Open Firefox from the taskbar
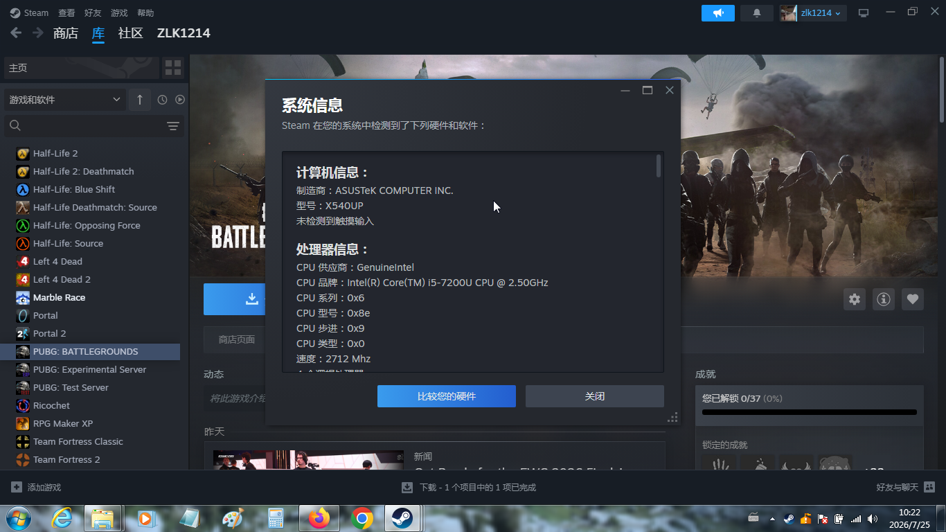This screenshot has height=532, width=946. [x=319, y=518]
